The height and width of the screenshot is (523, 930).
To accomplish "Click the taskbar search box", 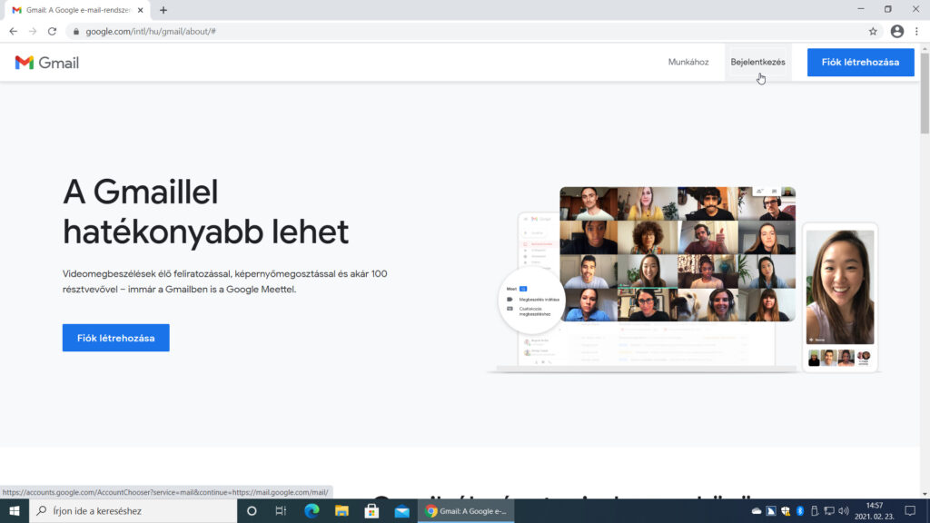I will pyautogui.click(x=133, y=510).
